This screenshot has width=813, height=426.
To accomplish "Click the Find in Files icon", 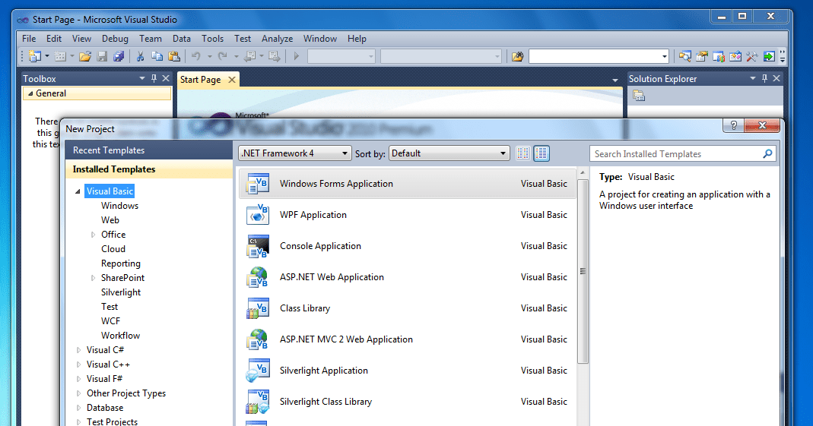I will [518, 56].
